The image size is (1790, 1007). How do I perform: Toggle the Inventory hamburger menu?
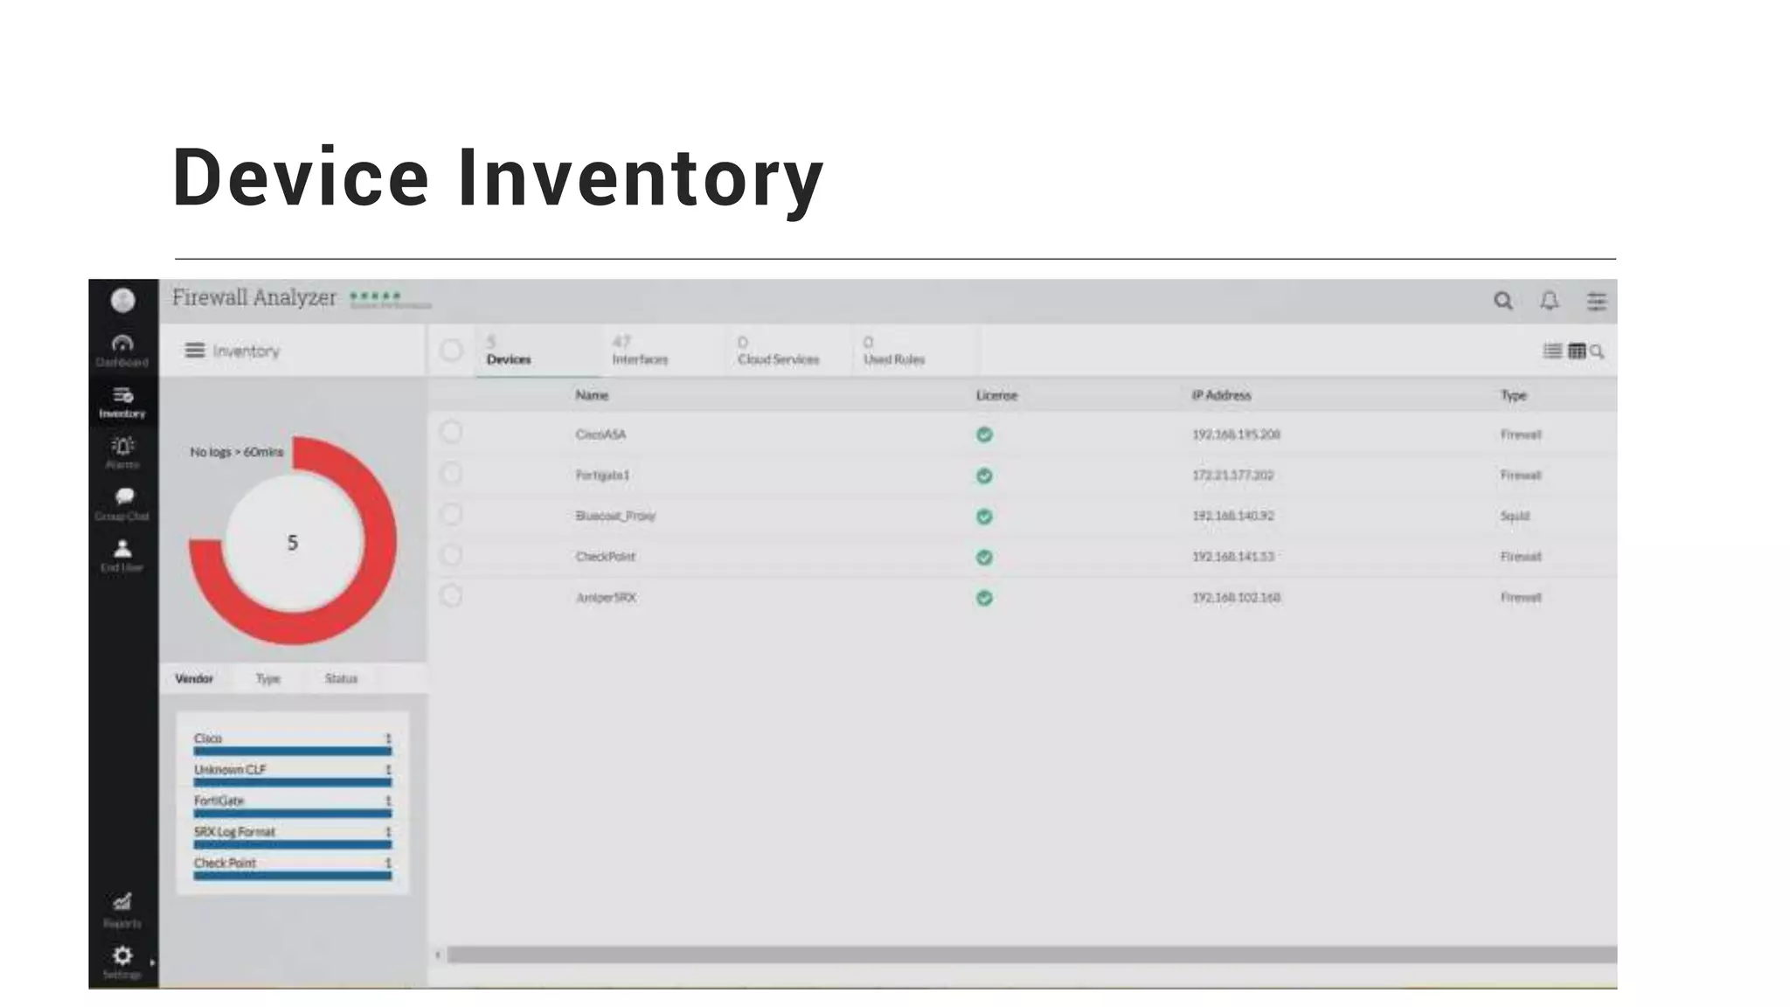[195, 351]
